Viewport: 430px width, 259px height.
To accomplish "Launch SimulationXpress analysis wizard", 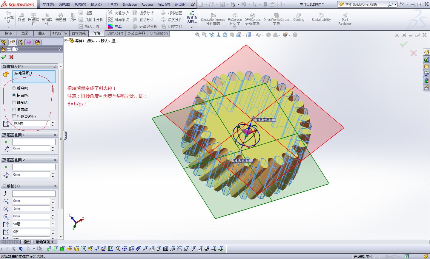I will (213, 19).
